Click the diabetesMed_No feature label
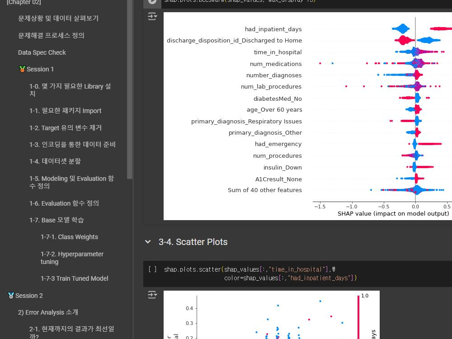 278,99
